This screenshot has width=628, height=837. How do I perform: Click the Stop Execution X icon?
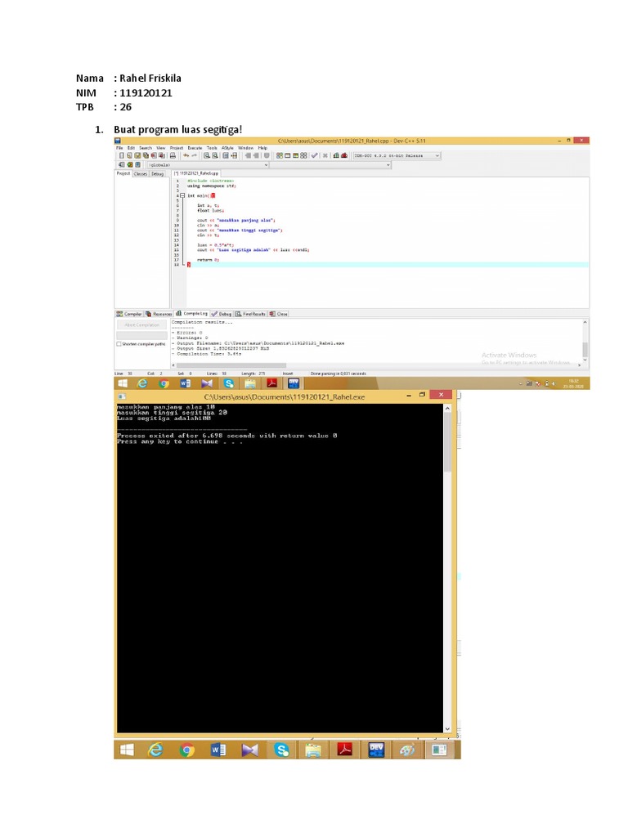point(325,156)
